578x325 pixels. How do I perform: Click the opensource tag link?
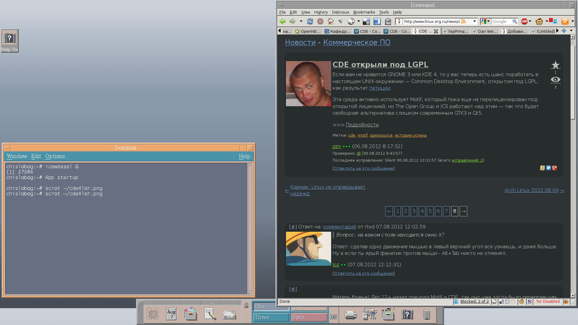click(x=381, y=135)
